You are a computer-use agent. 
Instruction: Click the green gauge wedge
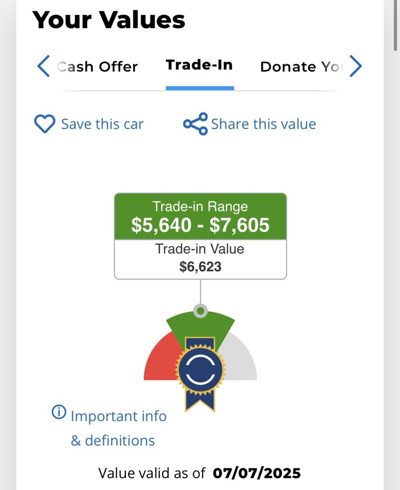(x=200, y=325)
